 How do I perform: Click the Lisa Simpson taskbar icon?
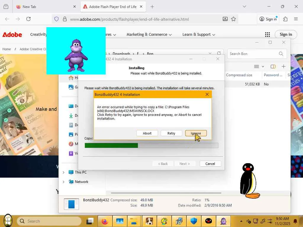164,221
